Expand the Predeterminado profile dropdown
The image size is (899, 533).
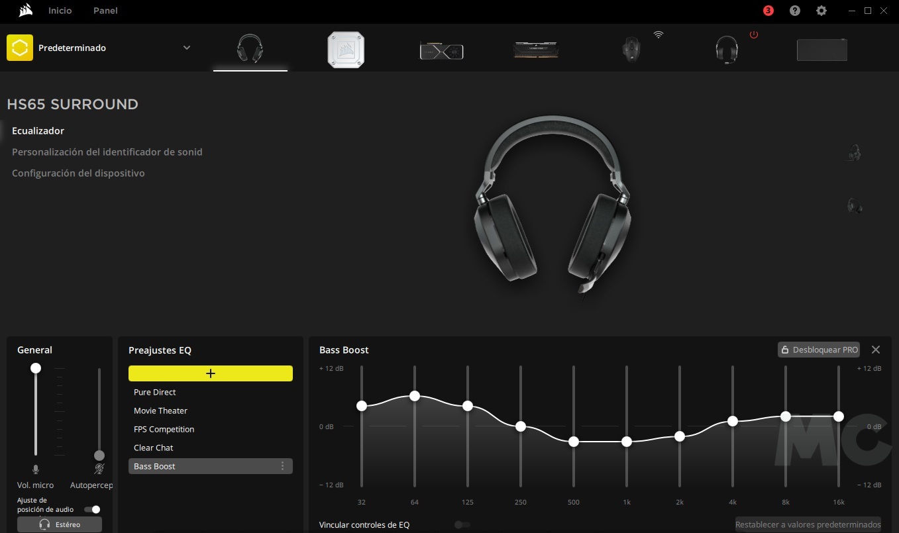tap(187, 48)
